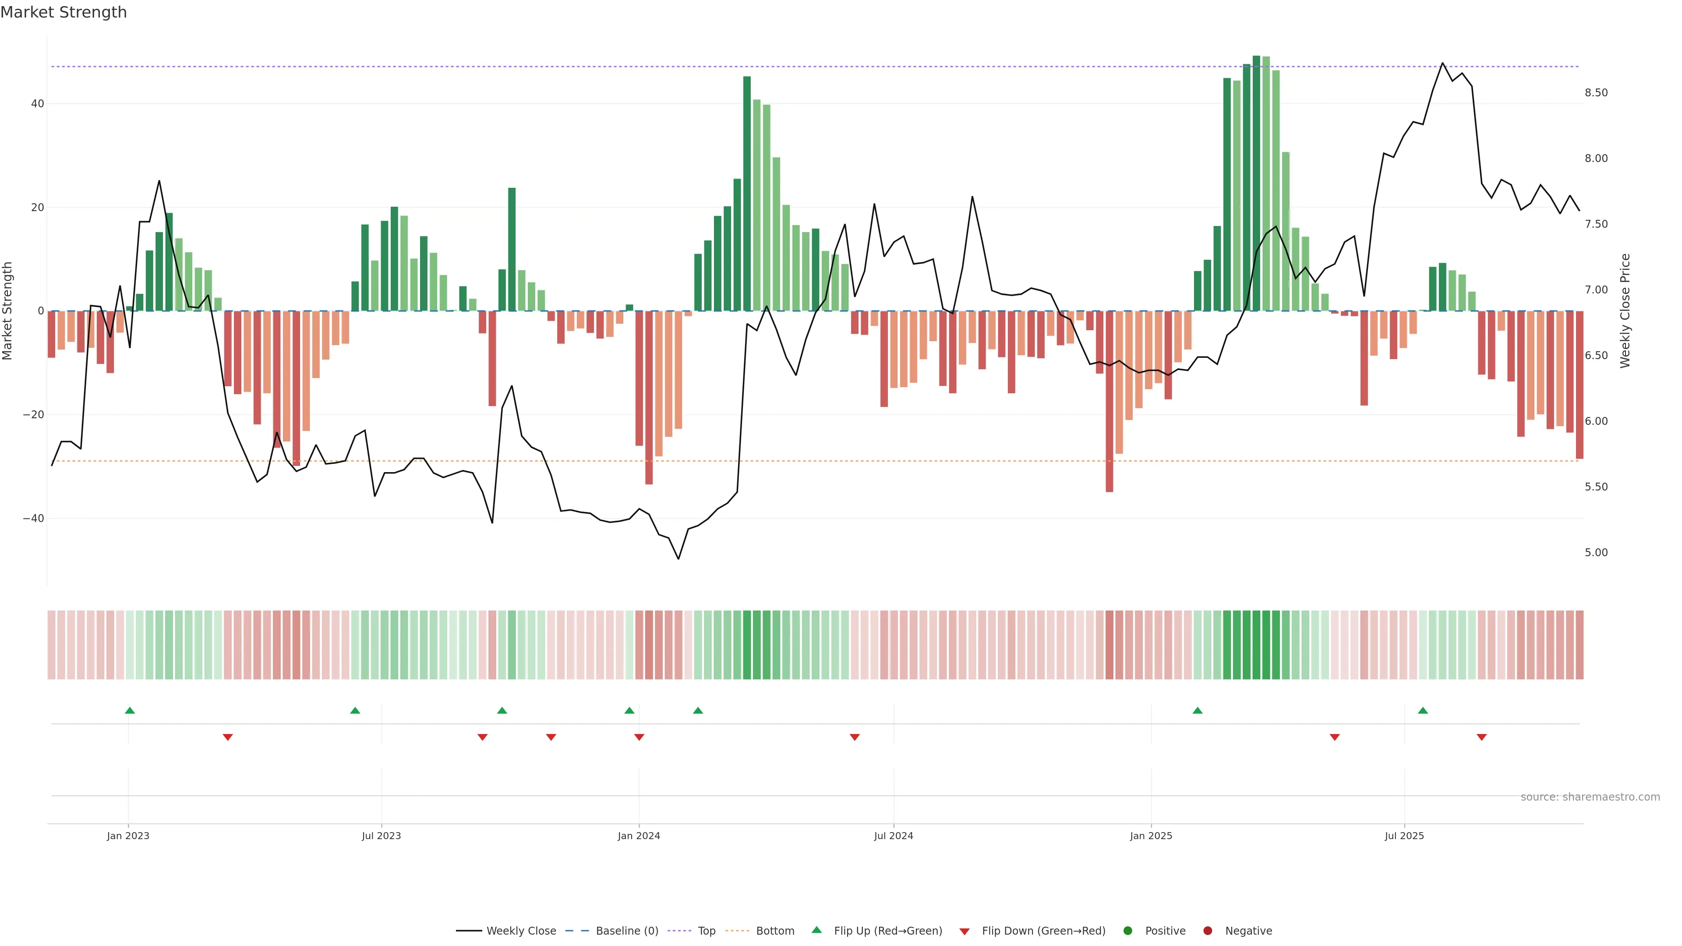Click the tallest green bar in early 2025

point(1256,183)
